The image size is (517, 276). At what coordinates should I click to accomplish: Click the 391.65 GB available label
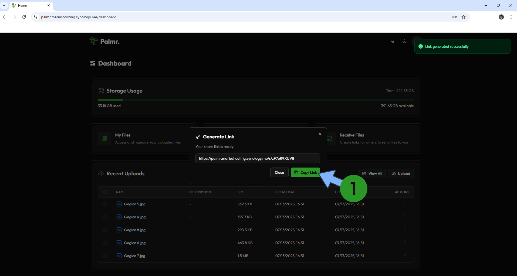[397, 106]
